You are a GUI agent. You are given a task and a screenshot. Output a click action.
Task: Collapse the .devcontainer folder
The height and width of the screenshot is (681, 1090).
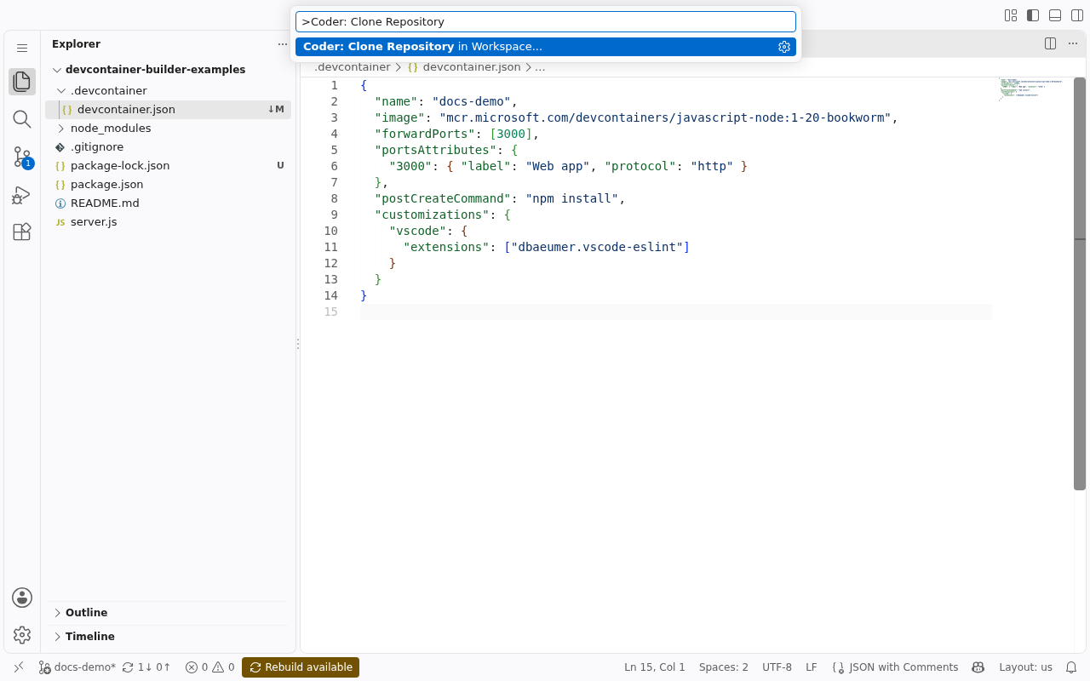point(169,90)
